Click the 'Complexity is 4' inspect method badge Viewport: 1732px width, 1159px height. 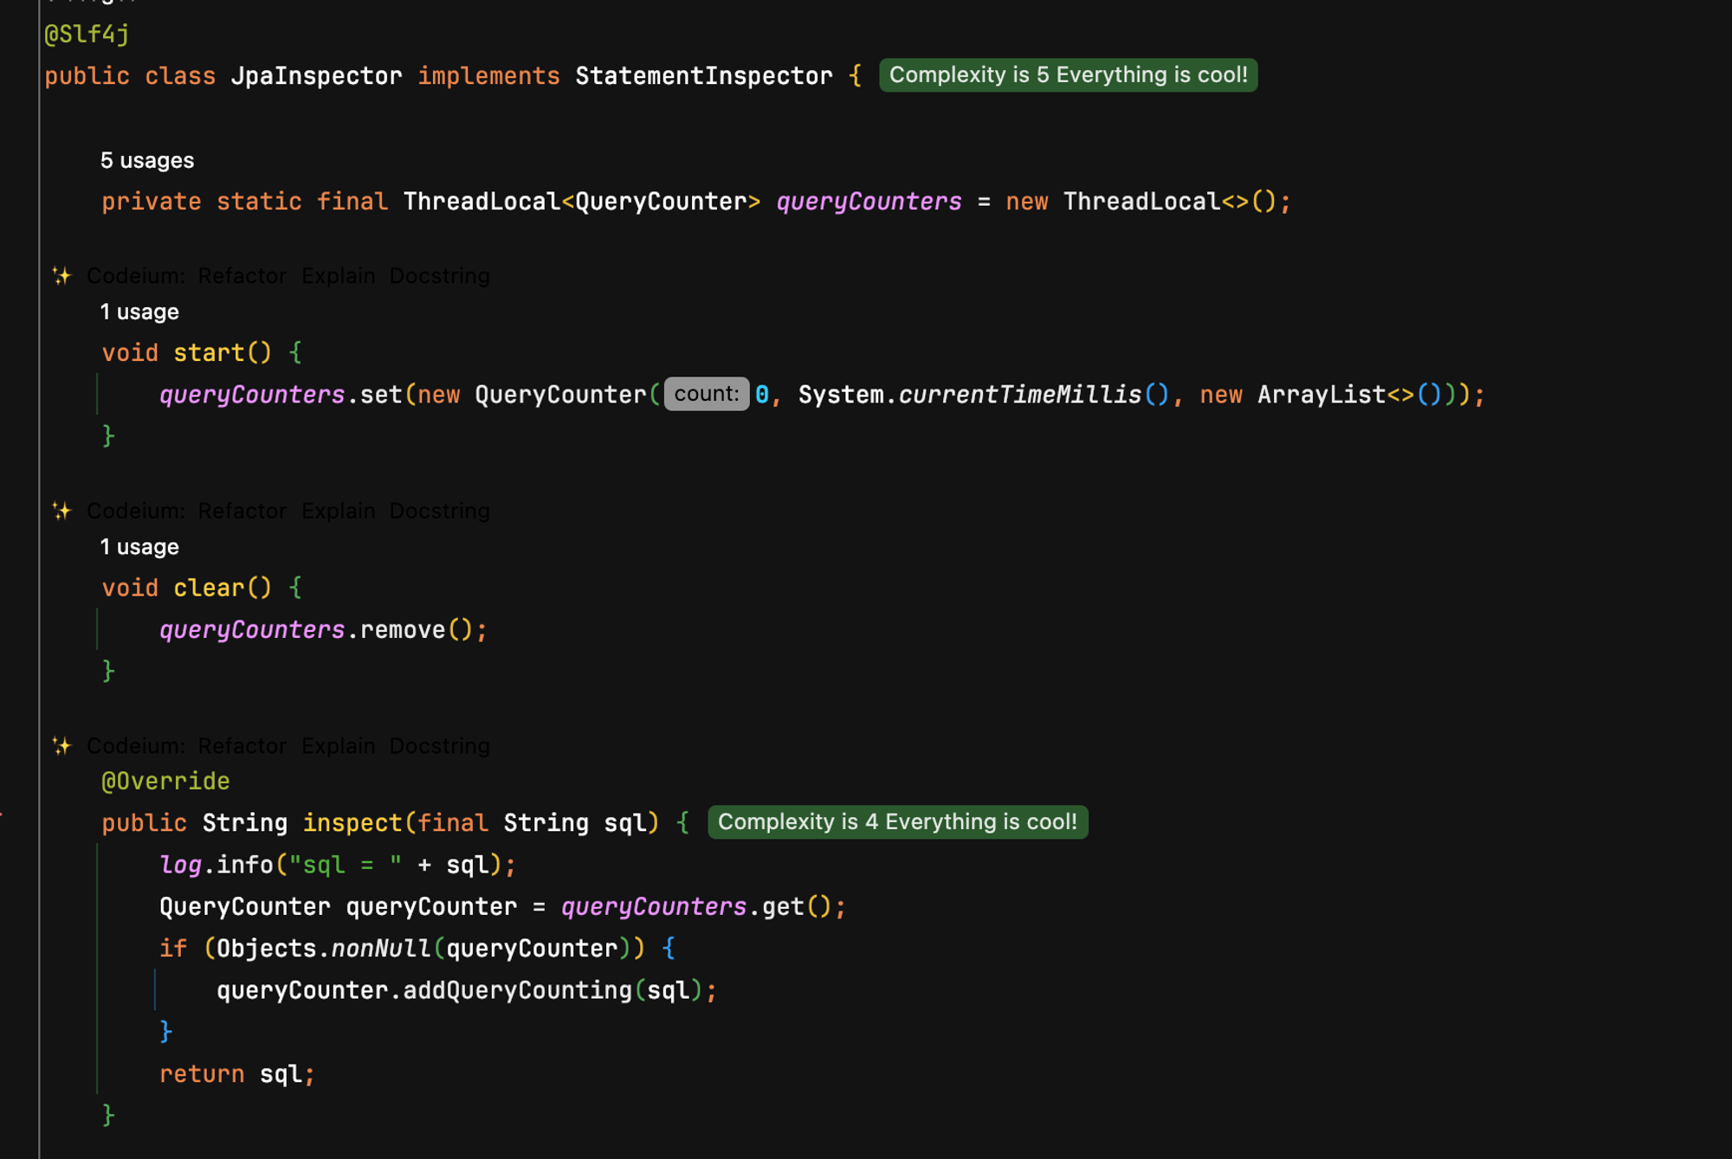point(897,822)
